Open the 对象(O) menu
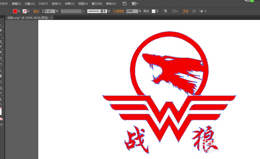 (x=30, y=4)
